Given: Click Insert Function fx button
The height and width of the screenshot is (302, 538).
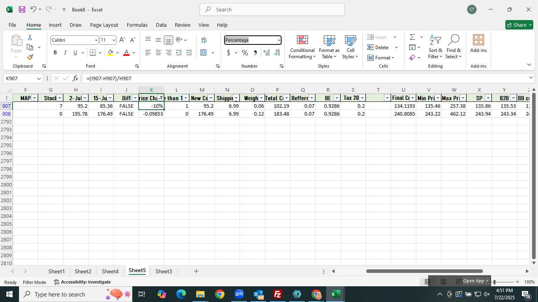Looking at the screenshot, I should tap(76, 78).
